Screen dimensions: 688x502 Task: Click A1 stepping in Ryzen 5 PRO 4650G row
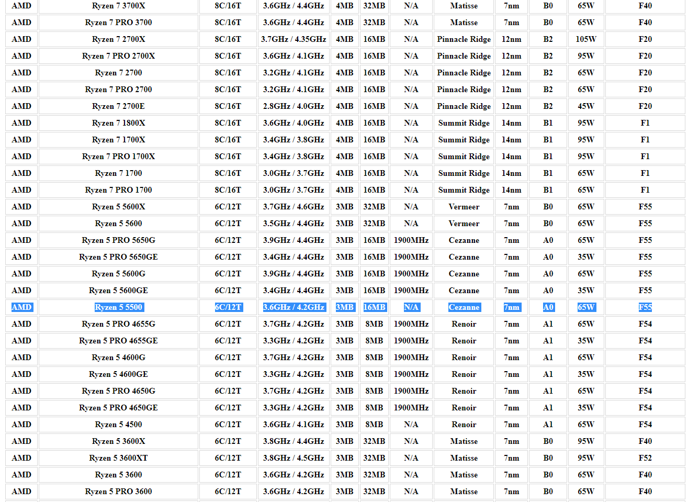click(x=548, y=391)
